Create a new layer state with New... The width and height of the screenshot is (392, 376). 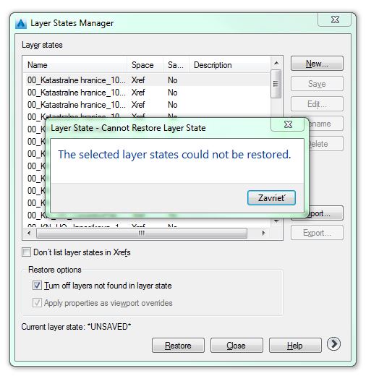coord(317,64)
